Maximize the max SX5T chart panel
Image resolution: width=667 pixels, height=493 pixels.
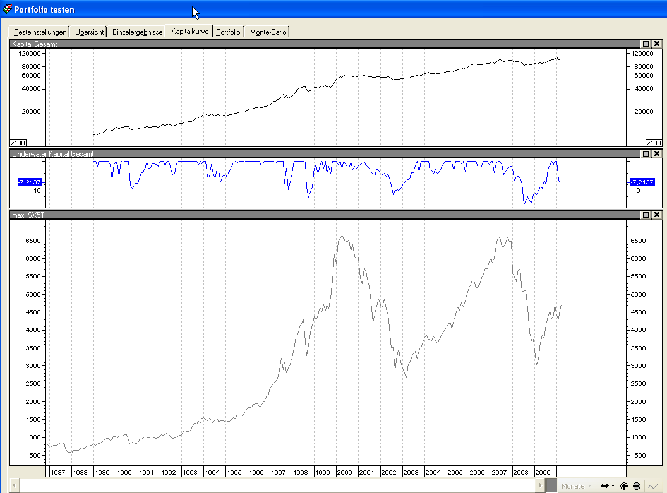tap(646, 215)
